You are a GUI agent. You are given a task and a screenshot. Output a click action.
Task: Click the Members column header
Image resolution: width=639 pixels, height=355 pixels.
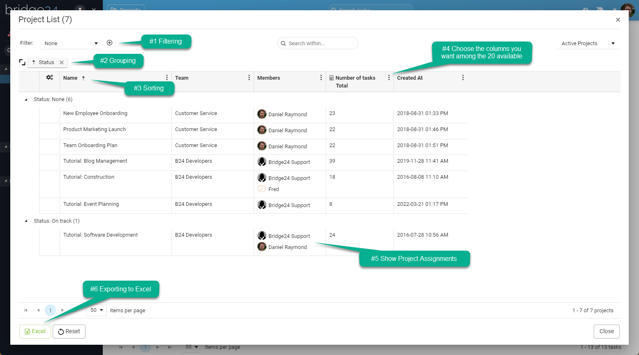pyautogui.click(x=269, y=78)
